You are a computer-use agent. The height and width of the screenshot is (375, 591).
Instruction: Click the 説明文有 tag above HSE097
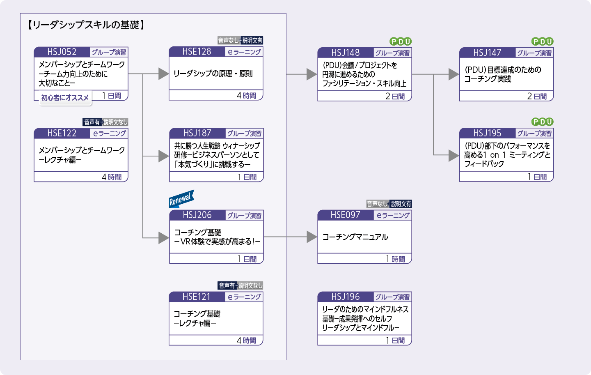(x=401, y=204)
